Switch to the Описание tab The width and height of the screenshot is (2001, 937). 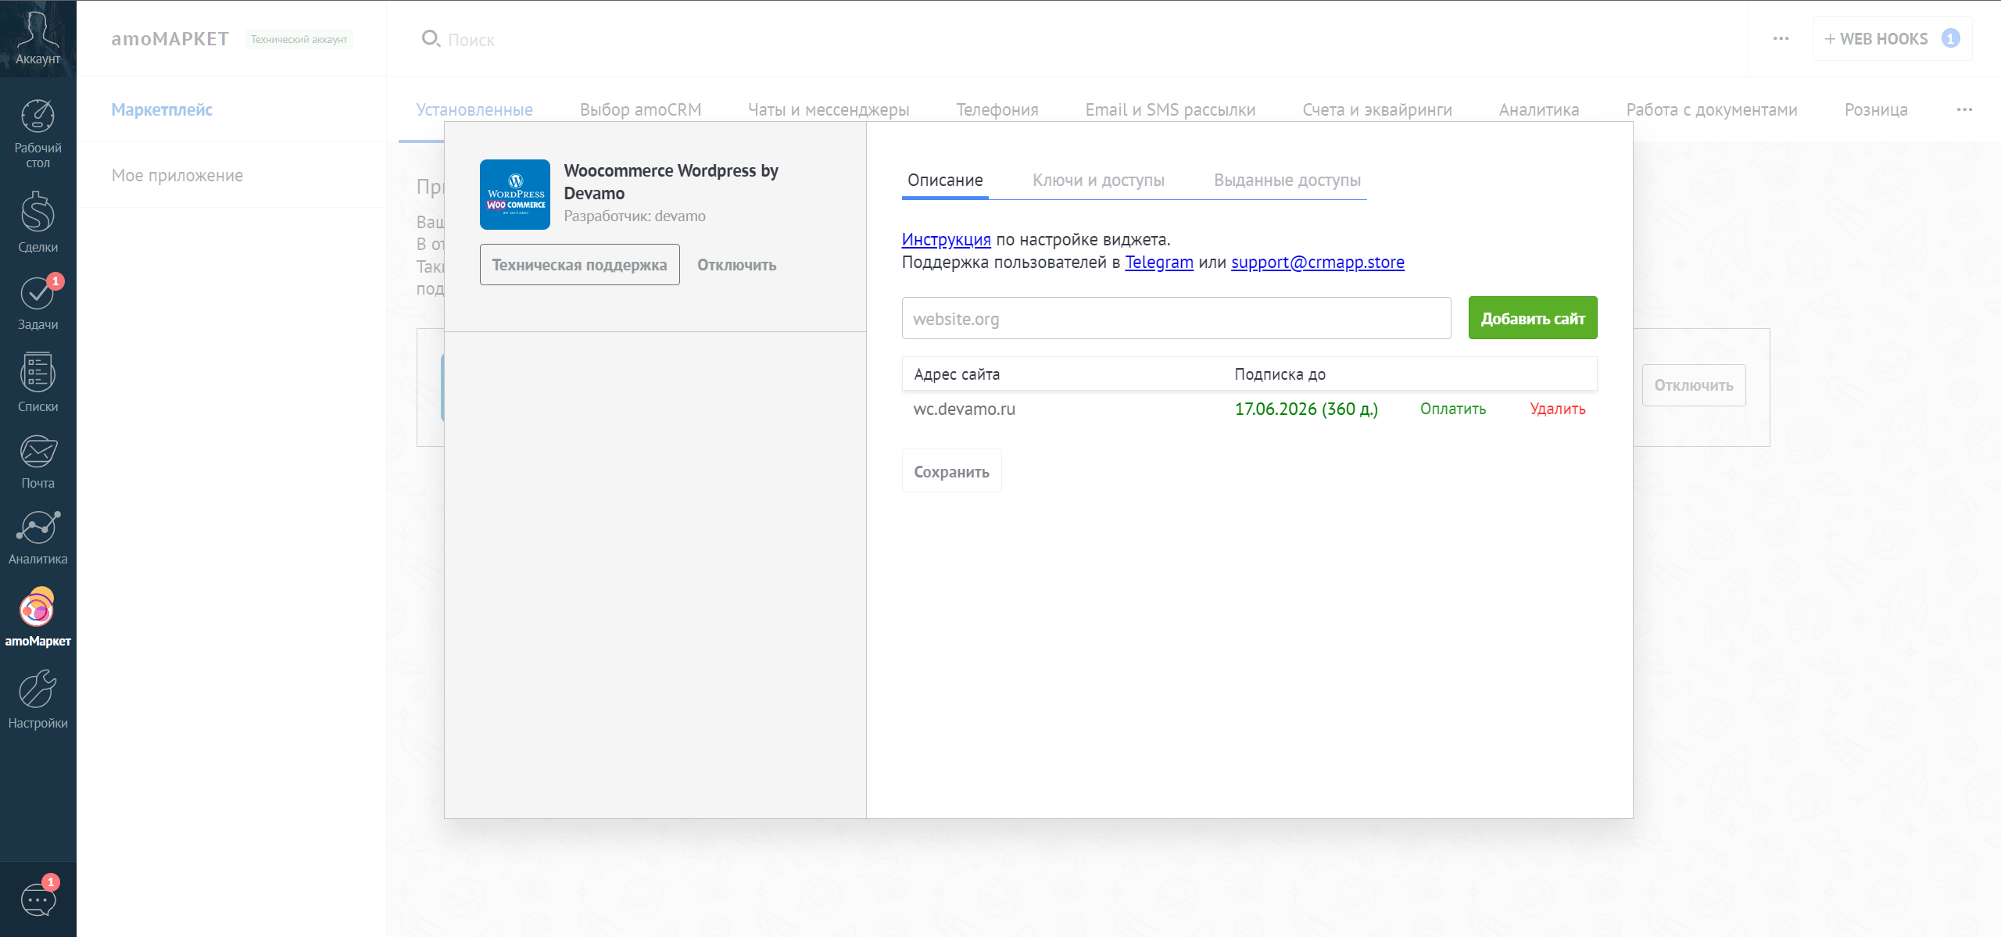(x=945, y=180)
